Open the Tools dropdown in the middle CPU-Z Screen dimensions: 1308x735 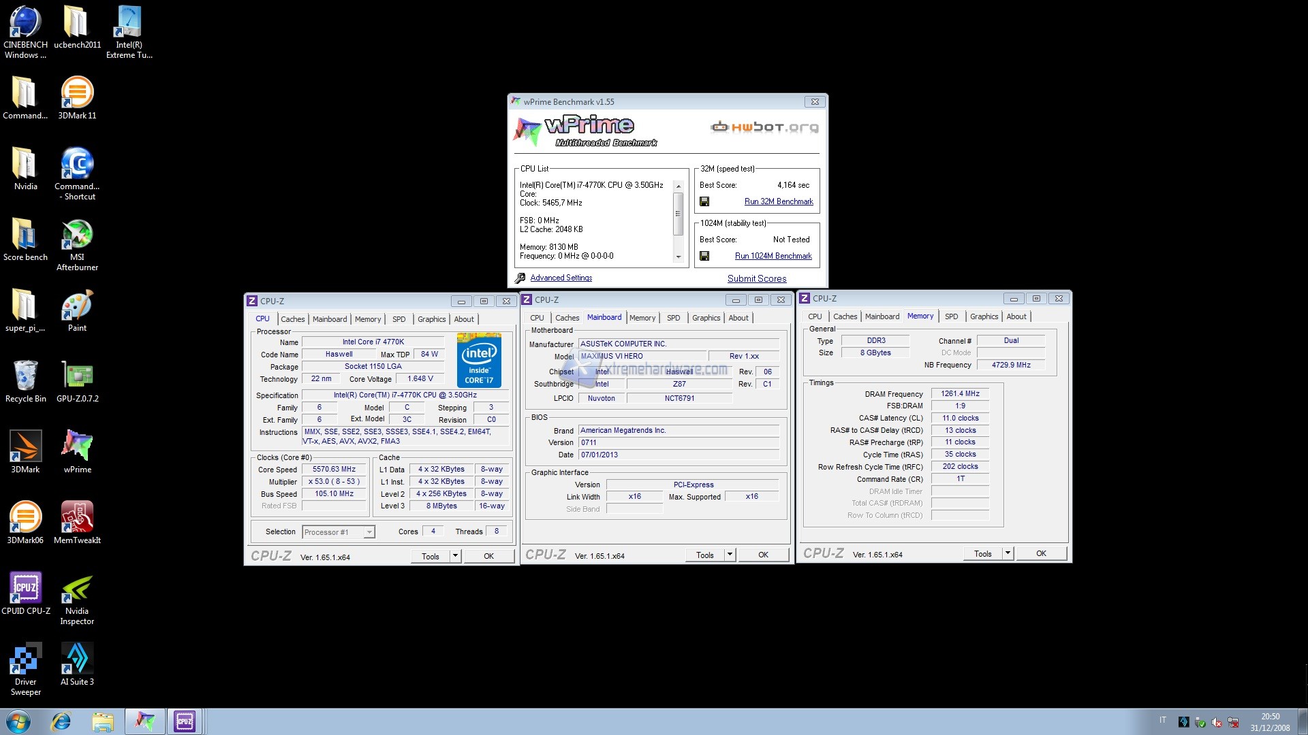point(729,555)
